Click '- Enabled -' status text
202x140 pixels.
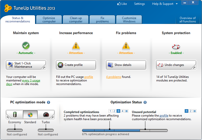click(176, 53)
